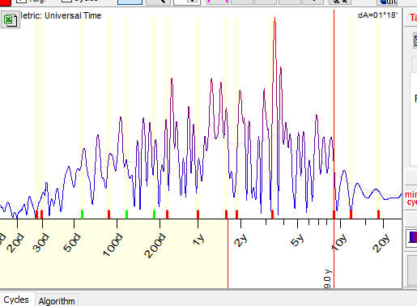This screenshot has height=306, width=417.
Task: Select the red marker between 50d and 100d
Action: tap(109, 215)
